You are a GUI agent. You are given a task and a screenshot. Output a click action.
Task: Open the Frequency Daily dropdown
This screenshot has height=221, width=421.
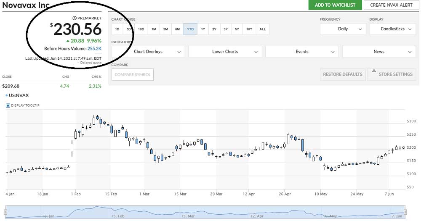pyautogui.click(x=343, y=29)
